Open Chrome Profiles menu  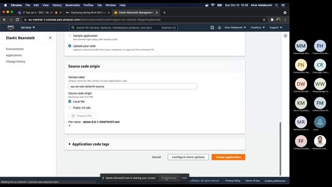coord(89,5)
